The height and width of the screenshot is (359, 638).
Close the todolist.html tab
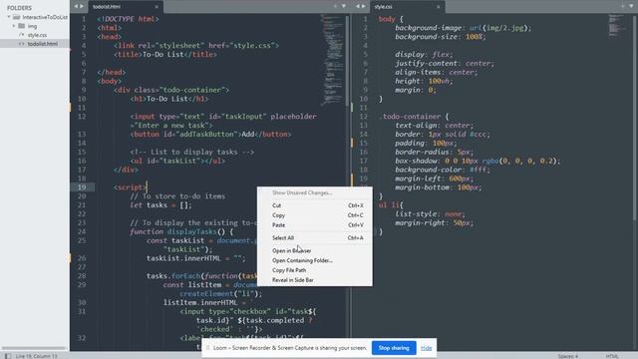coord(157,7)
